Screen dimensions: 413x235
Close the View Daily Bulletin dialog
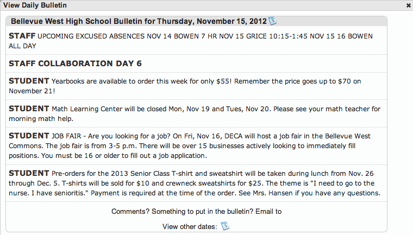pyautogui.click(x=408, y=5)
